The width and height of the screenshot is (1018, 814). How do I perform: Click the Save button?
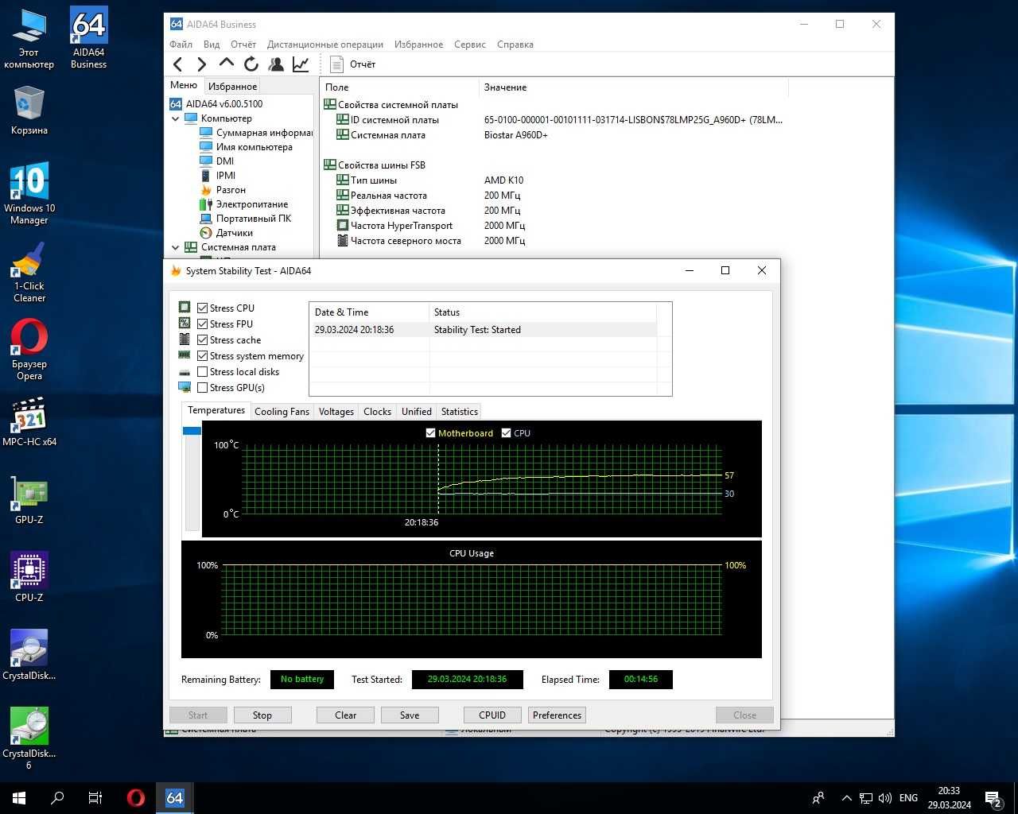pos(410,715)
